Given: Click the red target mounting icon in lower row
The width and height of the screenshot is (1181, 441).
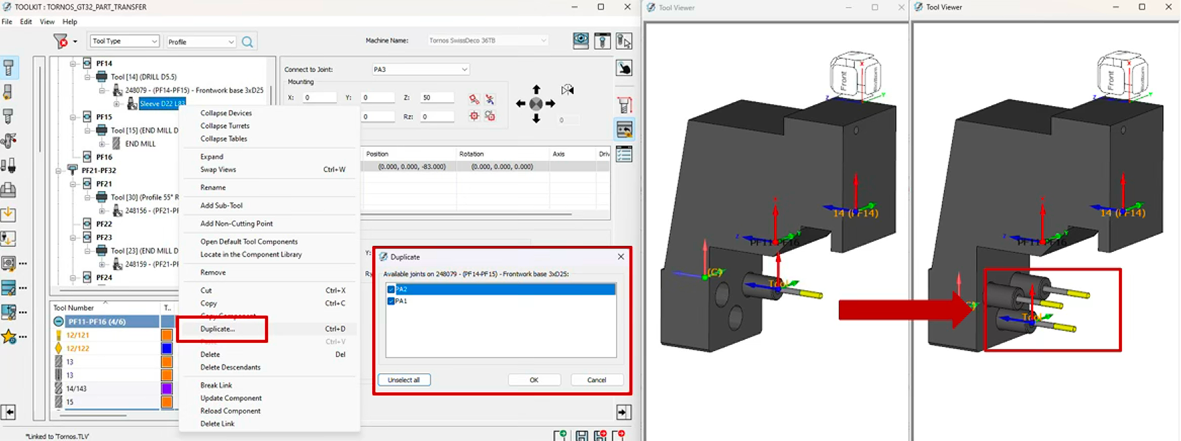Looking at the screenshot, I should click(474, 116).
